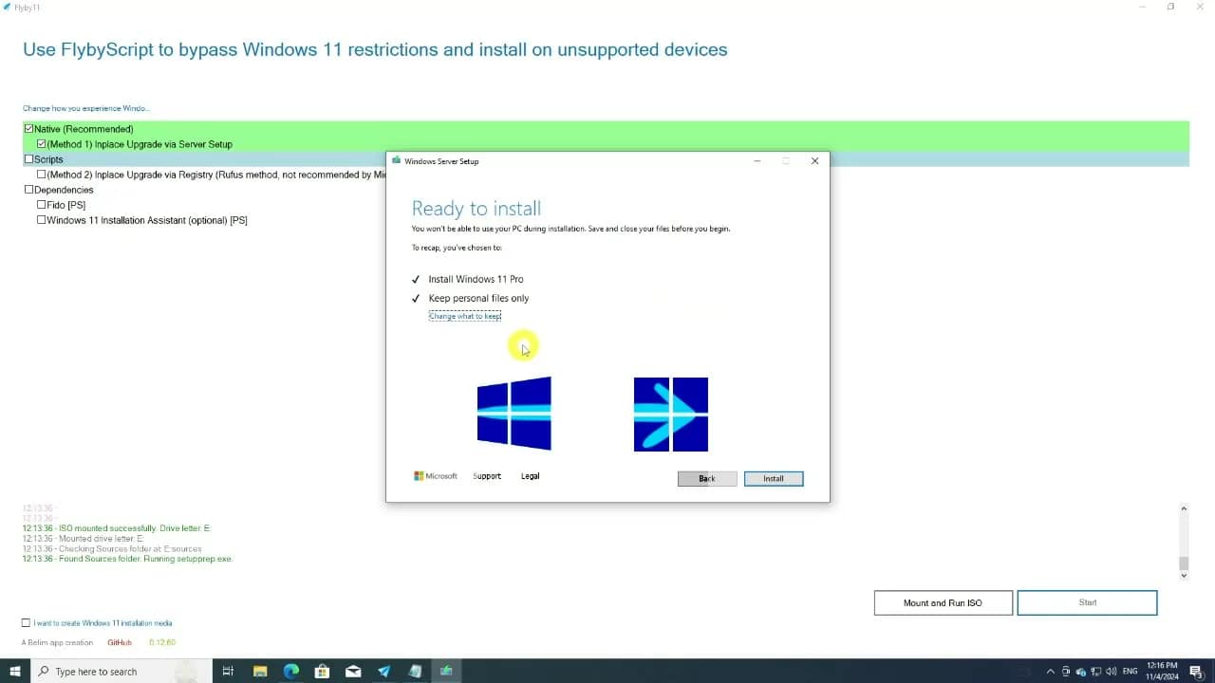Click Install in Windows Server Setup
The width and height of the screenshot is (1215, 683).
point(773,478)
